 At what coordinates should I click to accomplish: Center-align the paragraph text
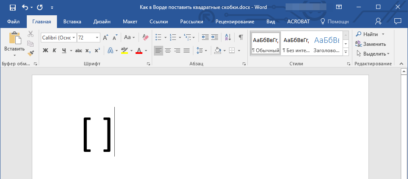(168, 50)
